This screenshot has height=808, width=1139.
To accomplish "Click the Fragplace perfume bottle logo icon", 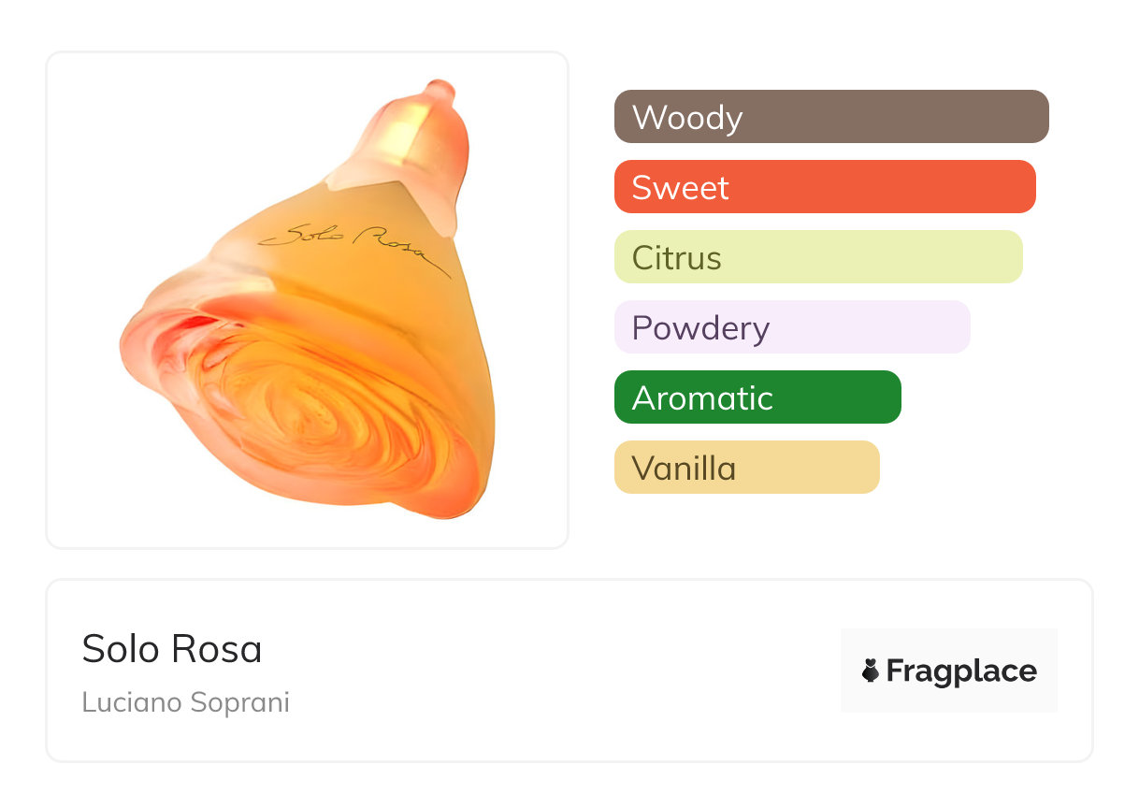I will (x=871, y=671).
